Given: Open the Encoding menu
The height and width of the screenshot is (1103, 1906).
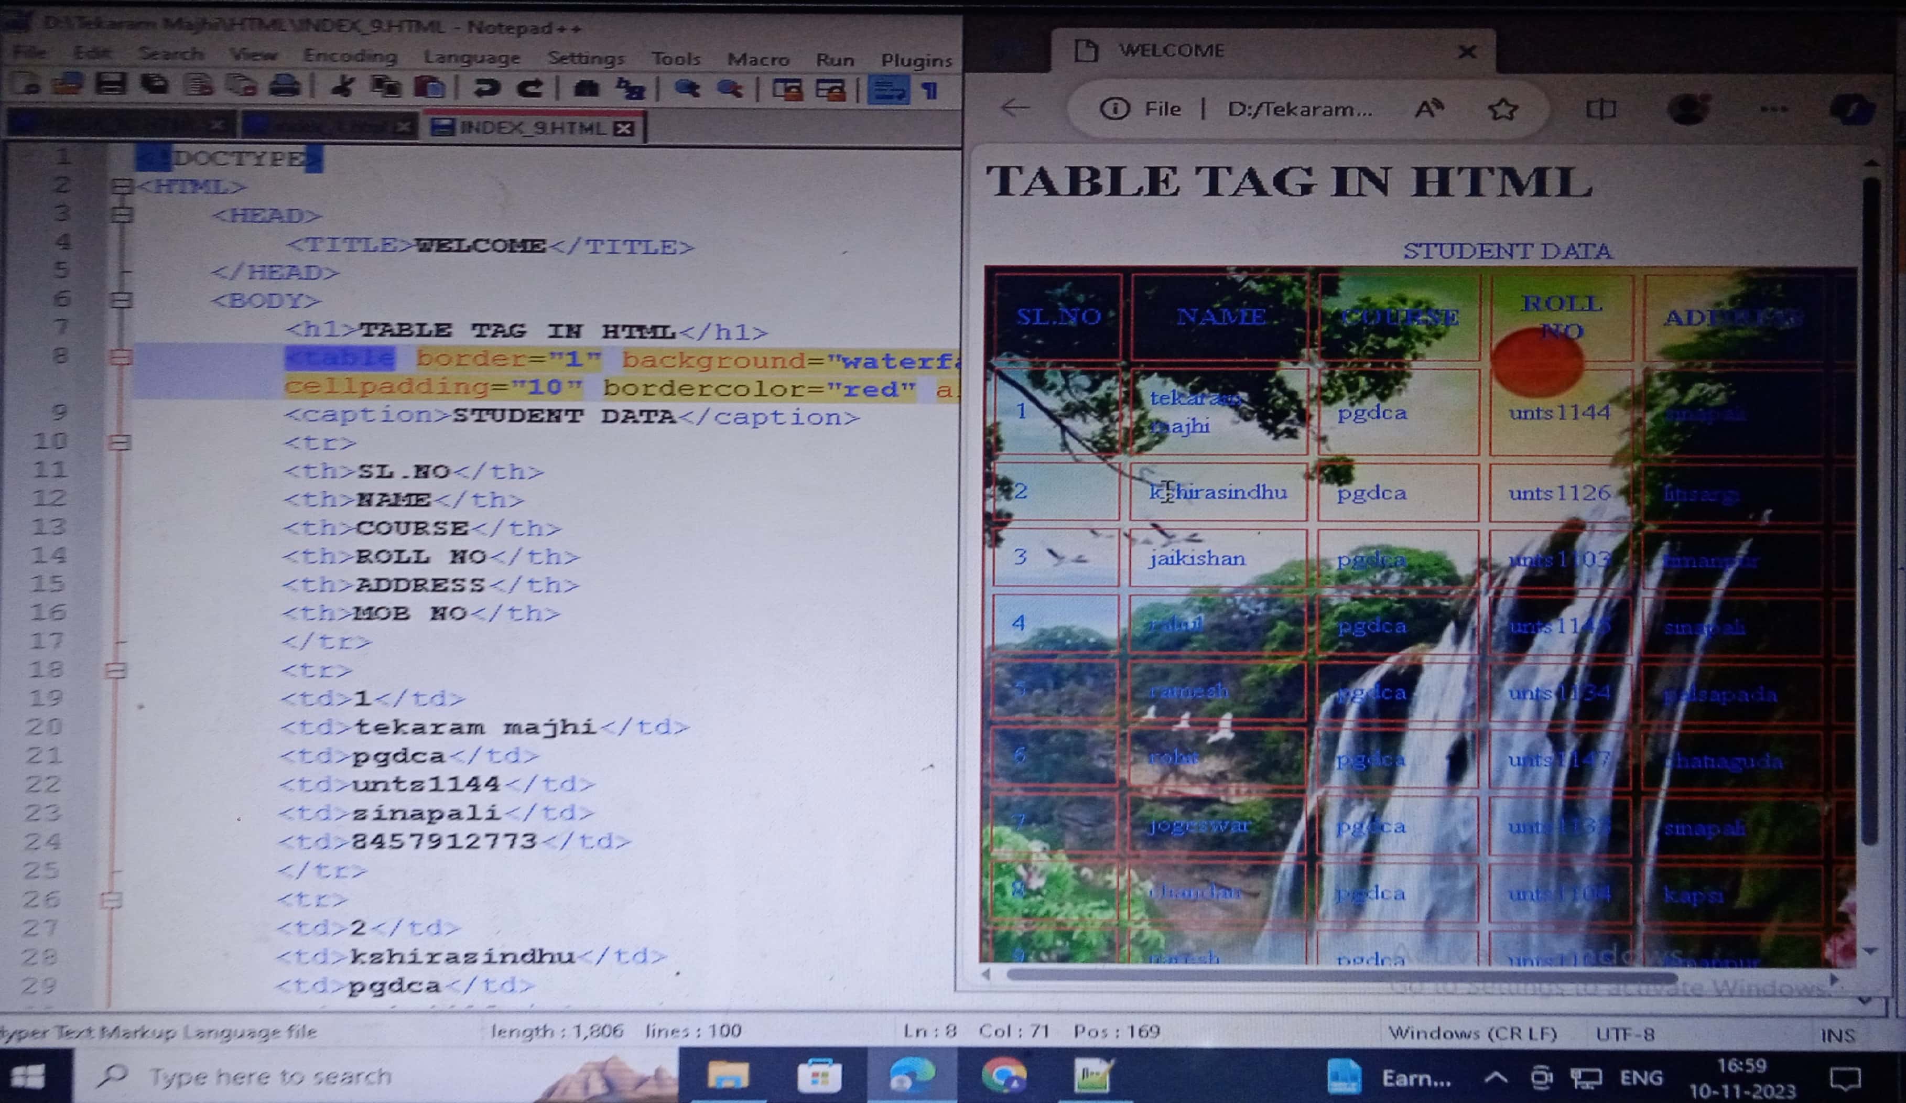Looking at the screenshot, I should tap(350, 56).
